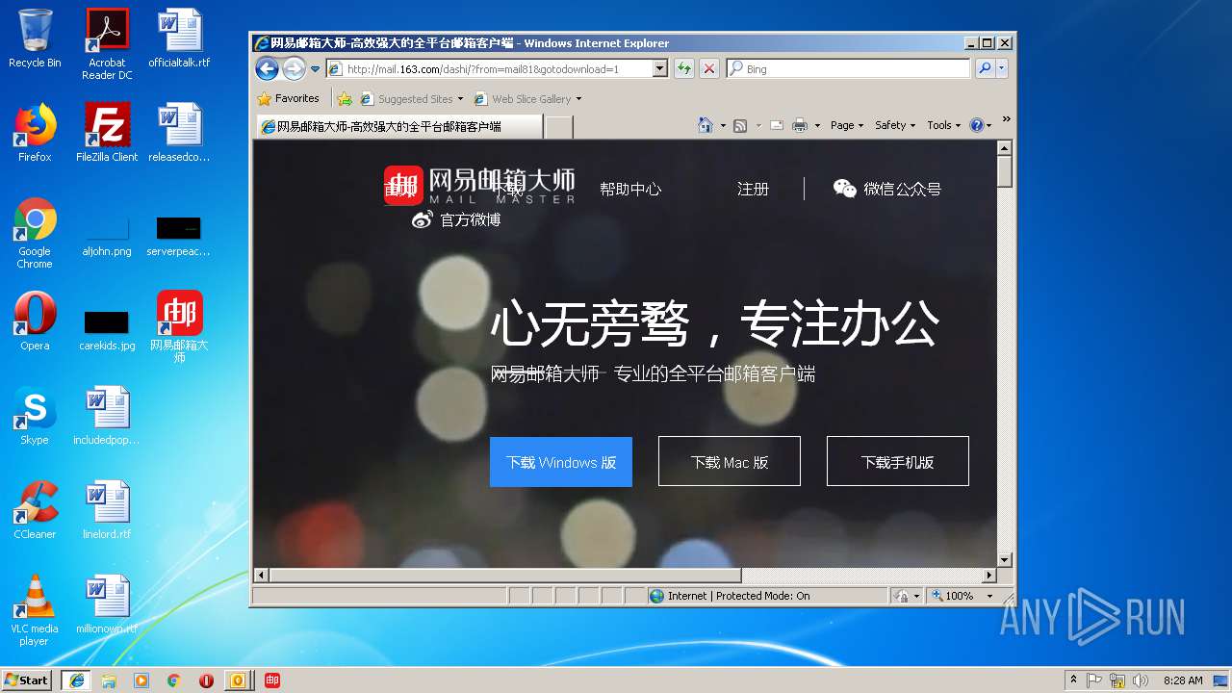1232x693 pixels.
Task: Click the Bing search box
Action: [x=849, y=69]
